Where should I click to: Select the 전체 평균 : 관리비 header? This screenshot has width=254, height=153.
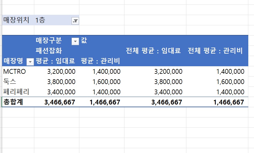pos(215,51)
